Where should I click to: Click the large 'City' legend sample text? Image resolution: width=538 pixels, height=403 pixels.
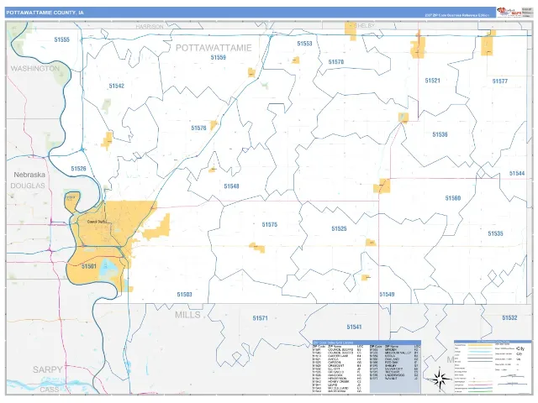click(520, 348)
